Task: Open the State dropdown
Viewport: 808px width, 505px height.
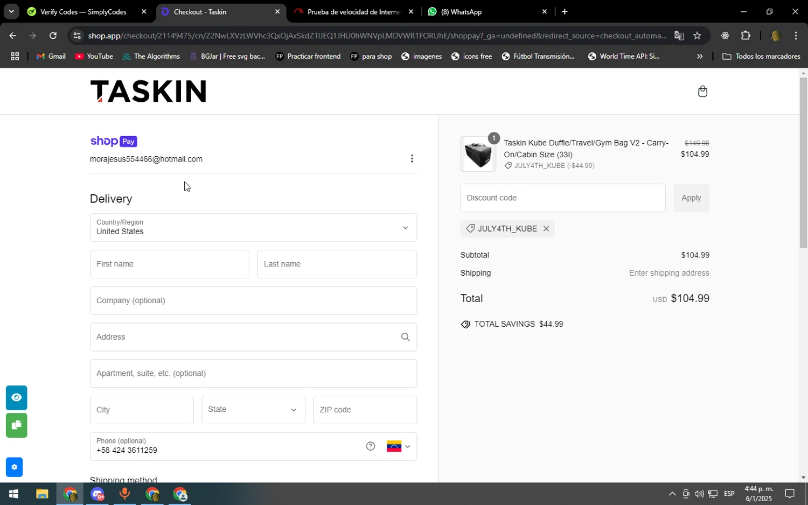Action: [253, 410]
